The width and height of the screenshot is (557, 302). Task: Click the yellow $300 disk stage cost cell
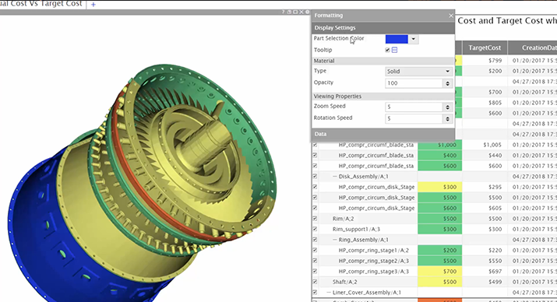[440, 187]
